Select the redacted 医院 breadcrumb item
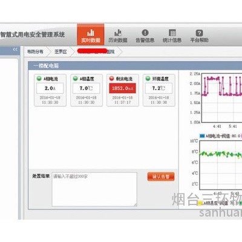 (96, 51)
